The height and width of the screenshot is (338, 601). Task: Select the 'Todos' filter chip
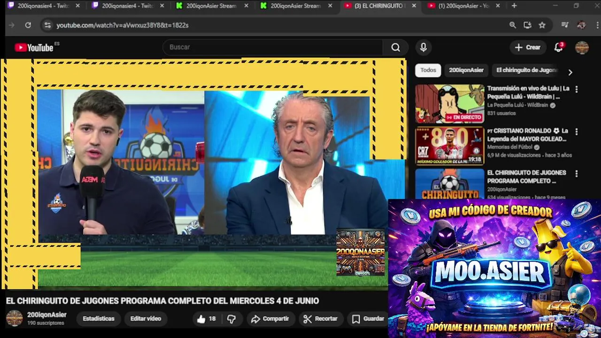click(x=428, y=70)
